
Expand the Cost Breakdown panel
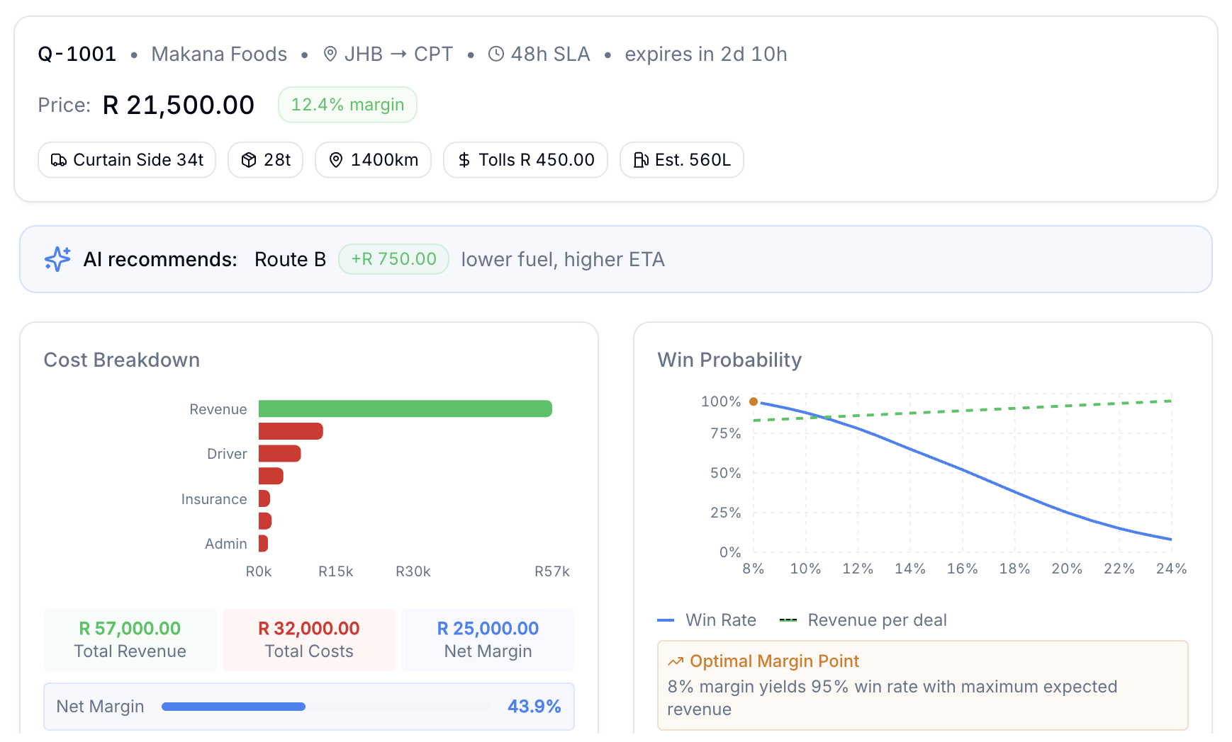[308, 524]
